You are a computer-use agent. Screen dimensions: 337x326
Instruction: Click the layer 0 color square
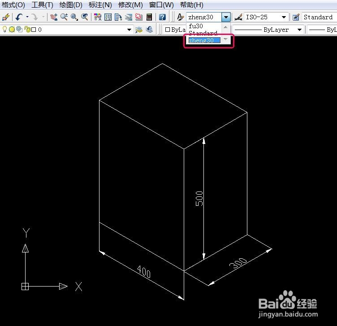(x=34, y=30)
